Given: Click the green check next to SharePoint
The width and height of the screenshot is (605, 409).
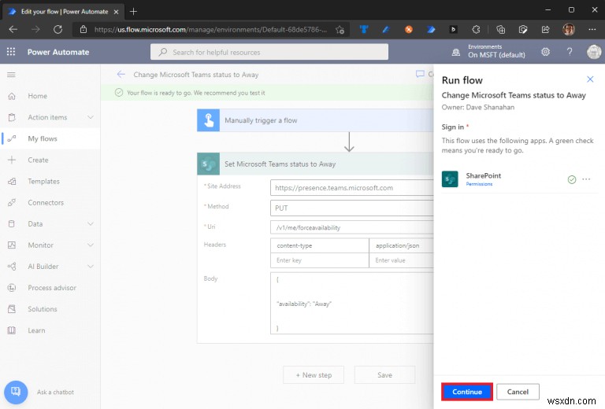Looking at the screenshot, I should 572,179.
